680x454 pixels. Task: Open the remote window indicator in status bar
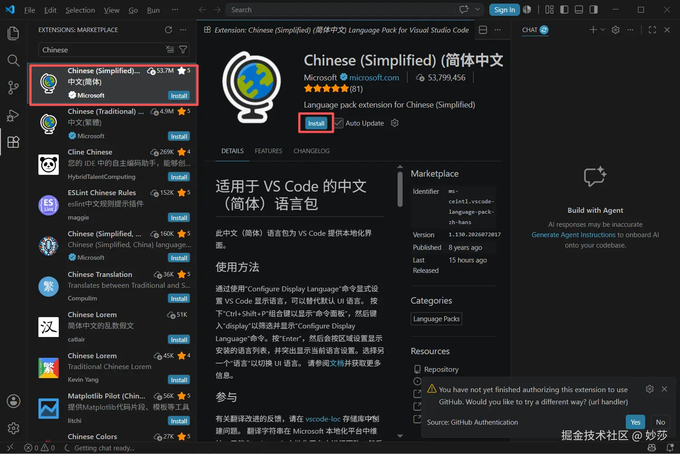click(10, 448)
